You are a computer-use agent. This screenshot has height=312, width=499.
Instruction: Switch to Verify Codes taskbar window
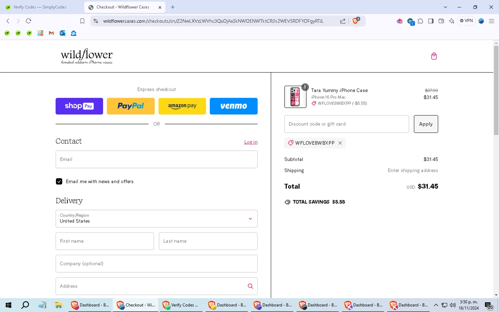[181, 305]
